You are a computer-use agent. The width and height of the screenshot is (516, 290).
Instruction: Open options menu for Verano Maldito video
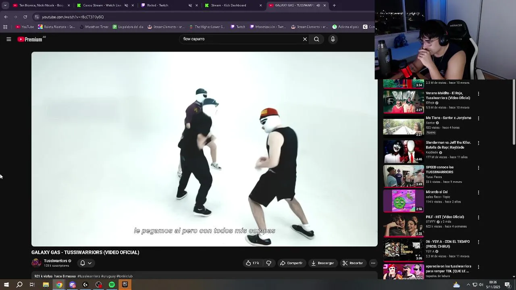[x=479, y=94]
